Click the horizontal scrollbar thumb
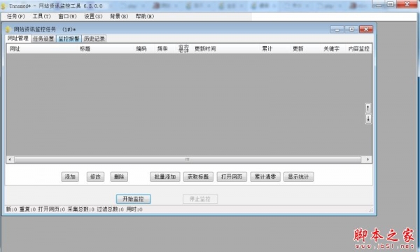The image size is (420, 252). [188, 160]
